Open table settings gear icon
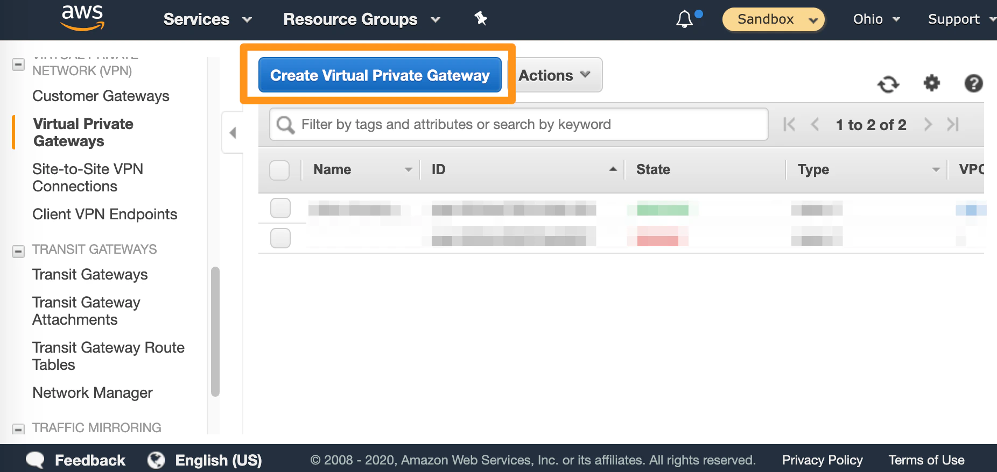 coord(931,83)
